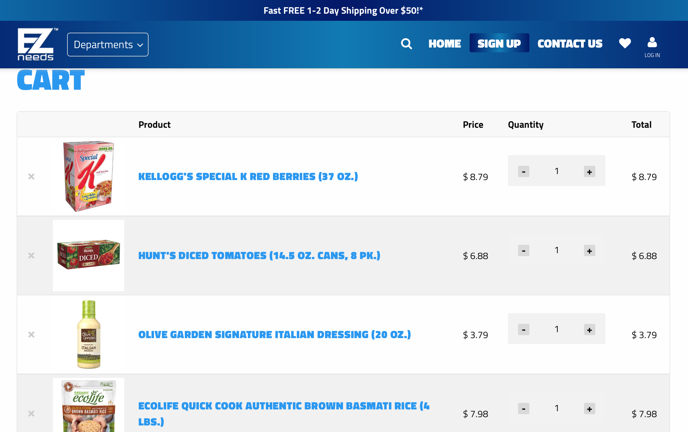Remove Hunt's Diced Tomatoes from cart

[31, 256]
